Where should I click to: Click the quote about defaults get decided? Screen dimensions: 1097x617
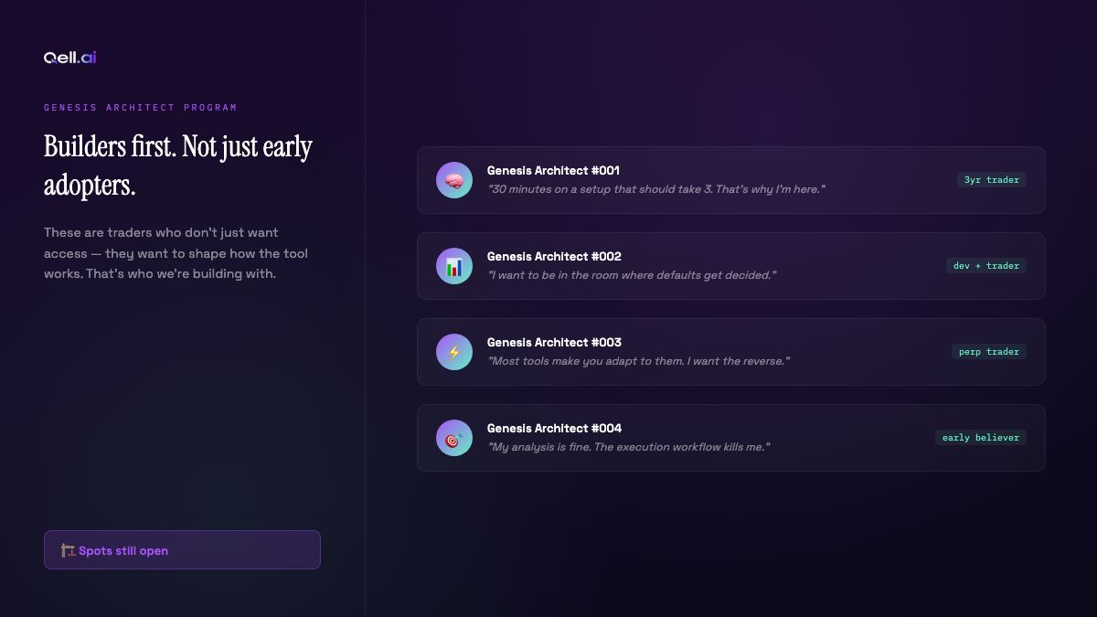632,275
